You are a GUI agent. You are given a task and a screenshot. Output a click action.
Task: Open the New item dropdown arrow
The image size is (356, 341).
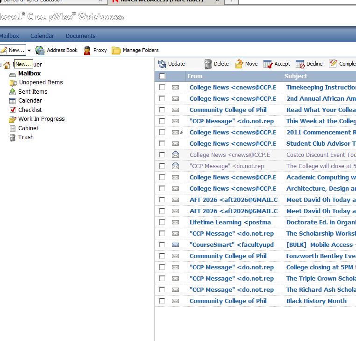(x=29, y=50)
